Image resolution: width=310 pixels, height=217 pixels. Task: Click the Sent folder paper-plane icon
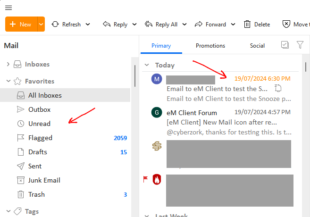pyautogui.click(x=21, y=166)
